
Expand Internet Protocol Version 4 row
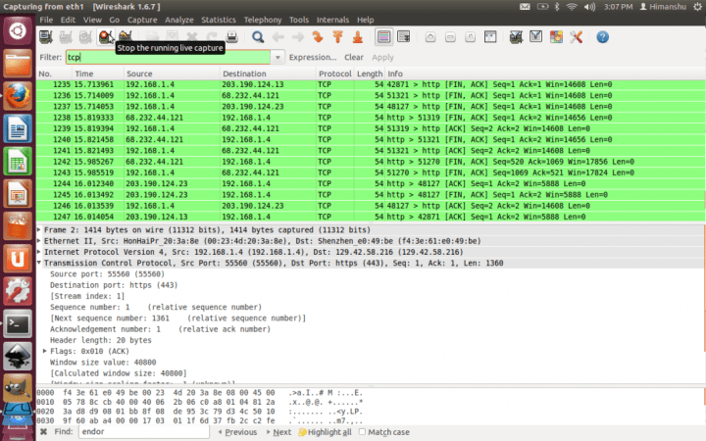click(39, 252)
